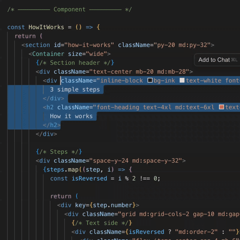Click the key={step.number} attribute
240x240 pixels.
105,205
